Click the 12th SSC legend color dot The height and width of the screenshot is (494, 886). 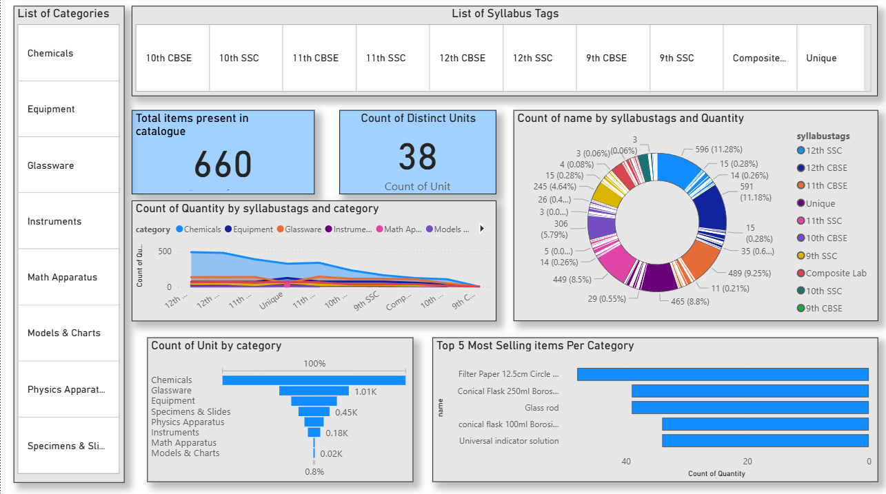[801, 151]
